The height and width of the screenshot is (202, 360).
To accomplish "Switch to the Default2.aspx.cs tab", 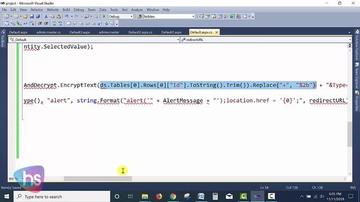I will click(140, 33).
